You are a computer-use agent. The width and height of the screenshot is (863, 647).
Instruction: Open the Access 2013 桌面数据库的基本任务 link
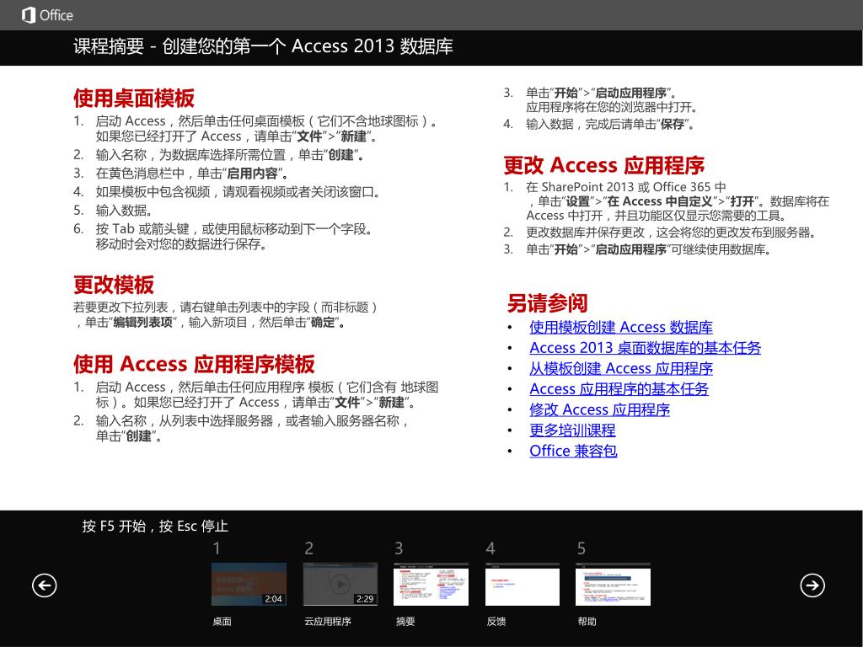tap(645, 348)
